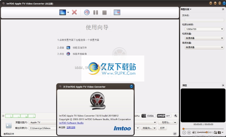Maximize the ImTOO converter window
This screenshot has width=226, height=137.
click(x=220, y=3)
